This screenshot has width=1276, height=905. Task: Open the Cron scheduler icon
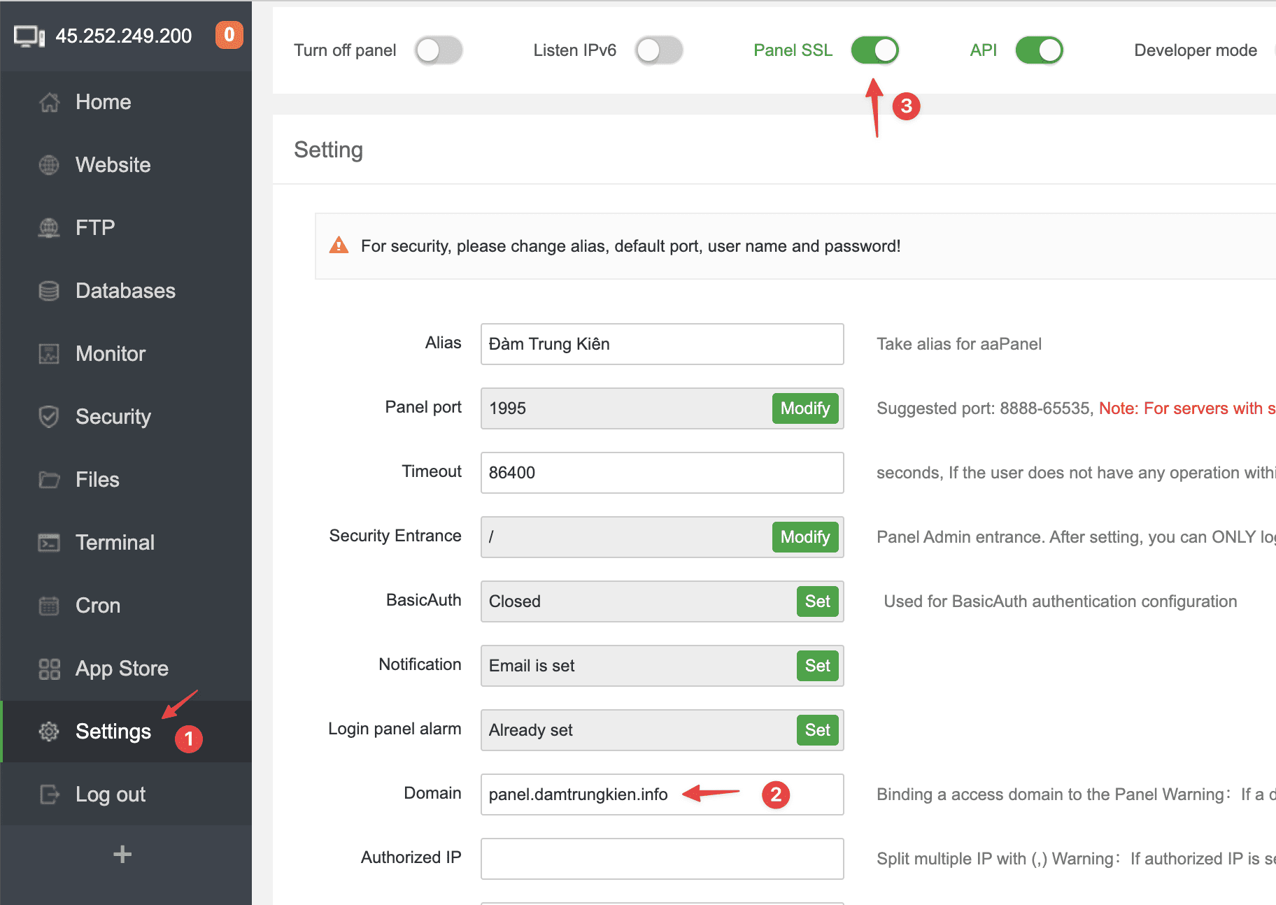[49, 605]
